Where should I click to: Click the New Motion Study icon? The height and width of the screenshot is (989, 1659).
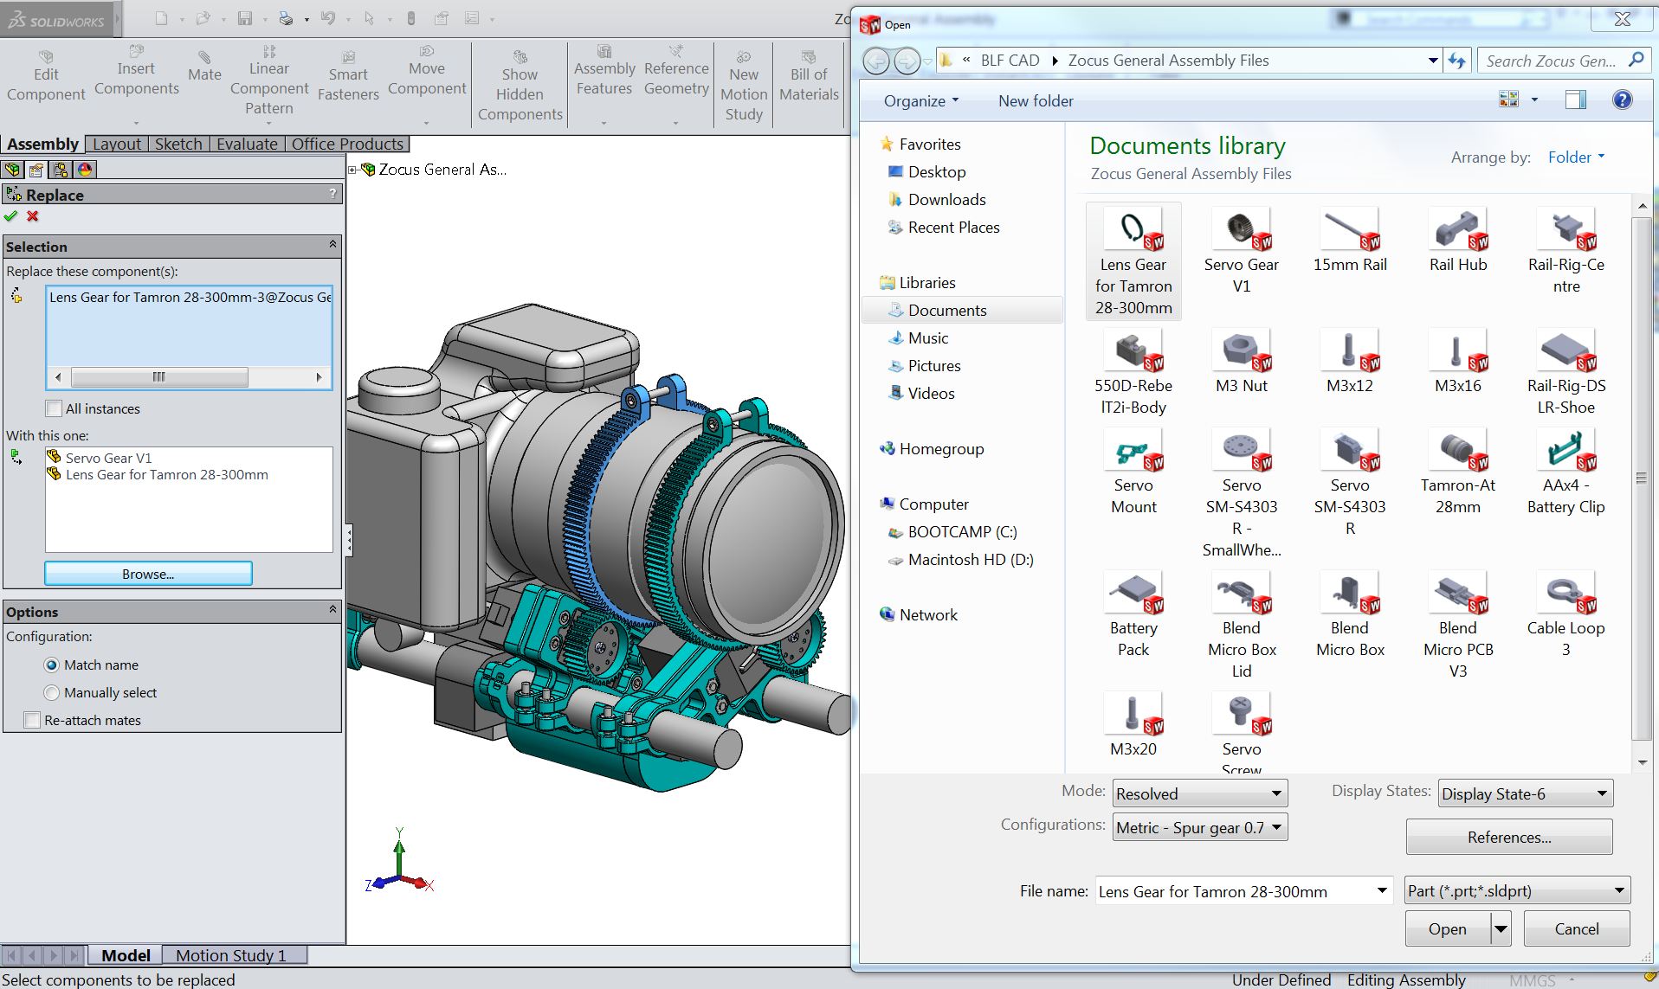click(744, 58)
